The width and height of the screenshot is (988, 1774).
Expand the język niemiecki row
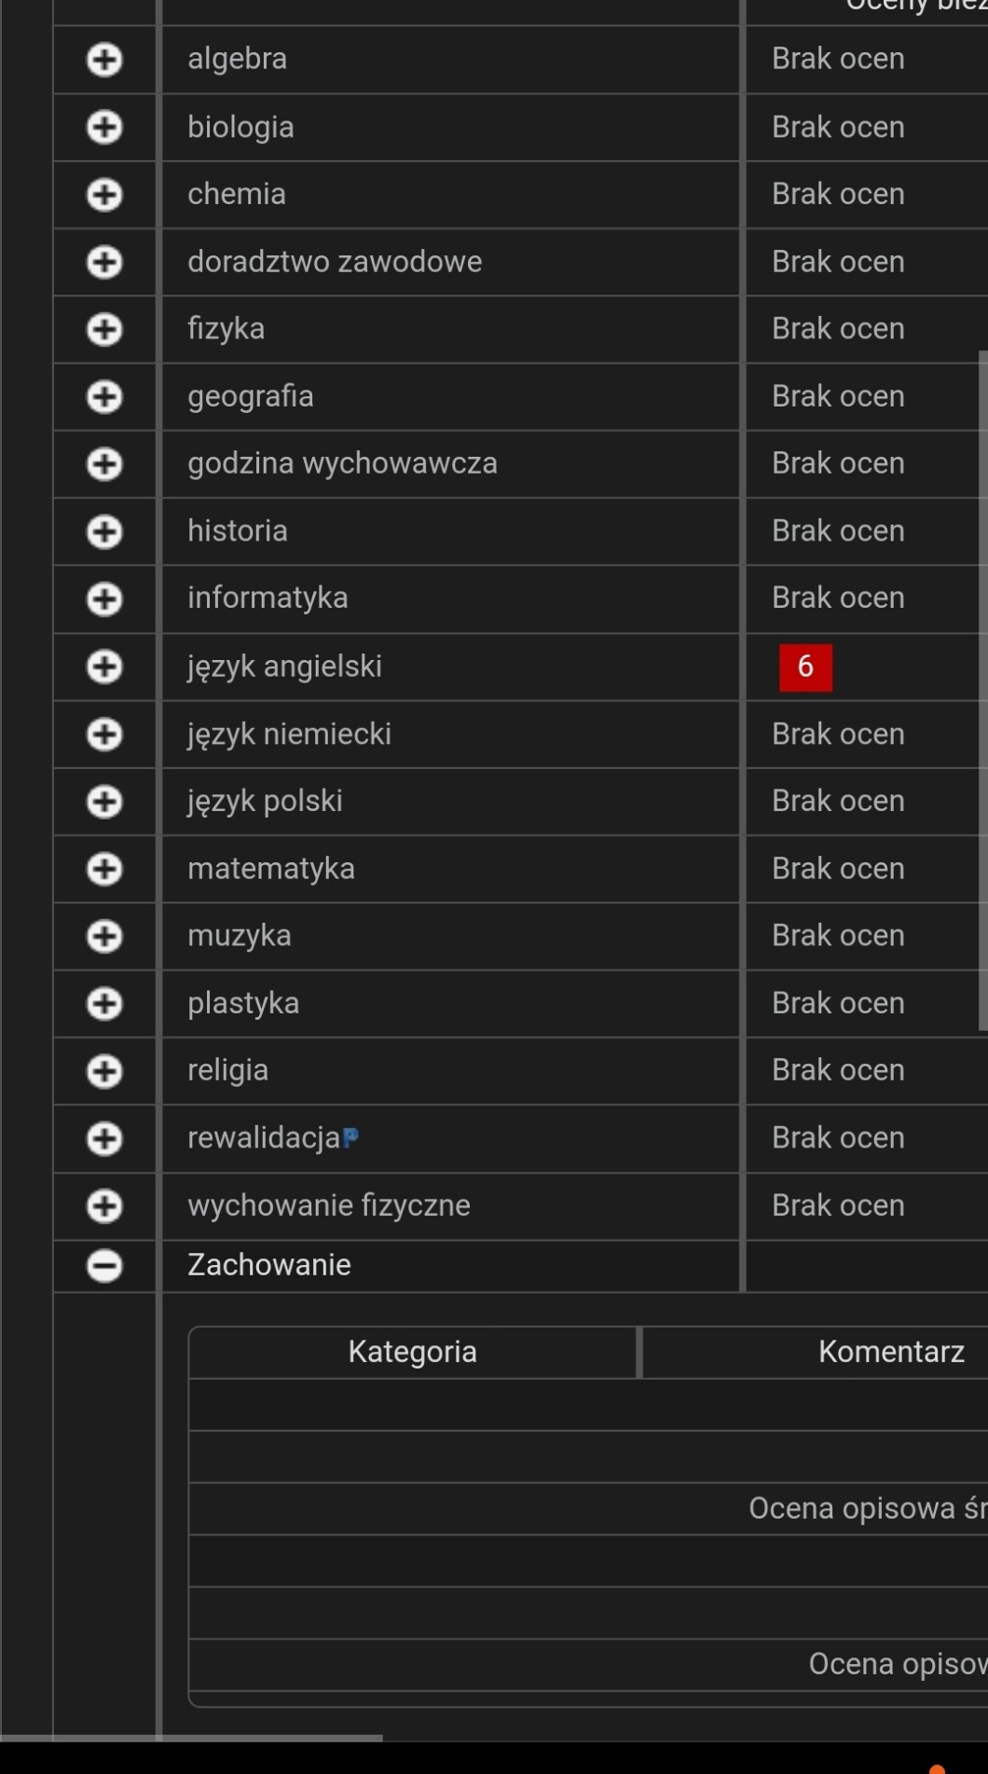tap(104, 735)
